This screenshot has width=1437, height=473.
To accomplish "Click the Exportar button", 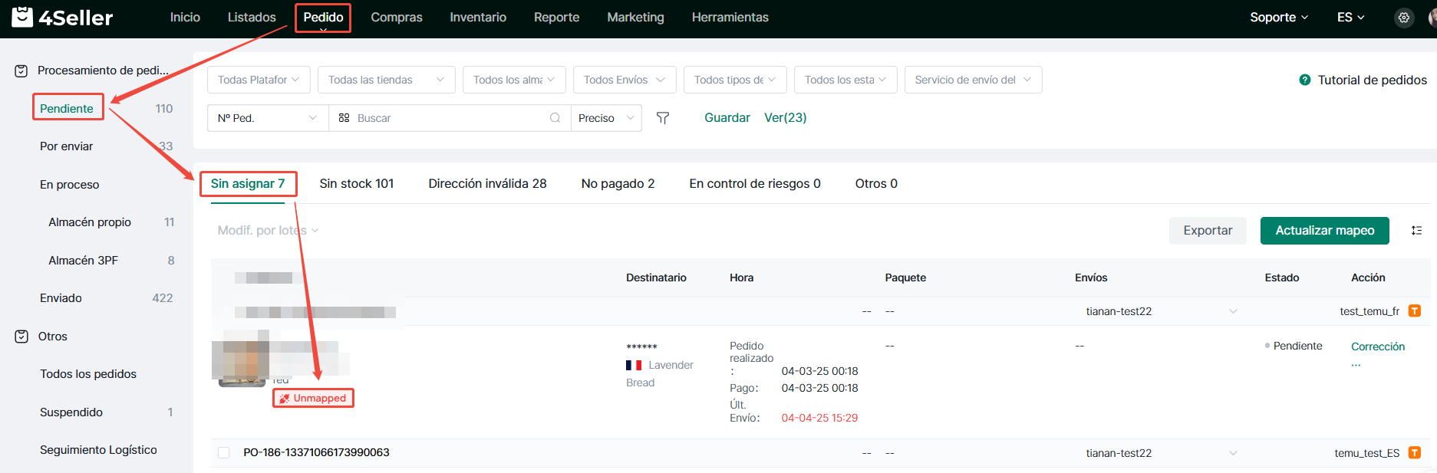I will (x=1207, y=231).
